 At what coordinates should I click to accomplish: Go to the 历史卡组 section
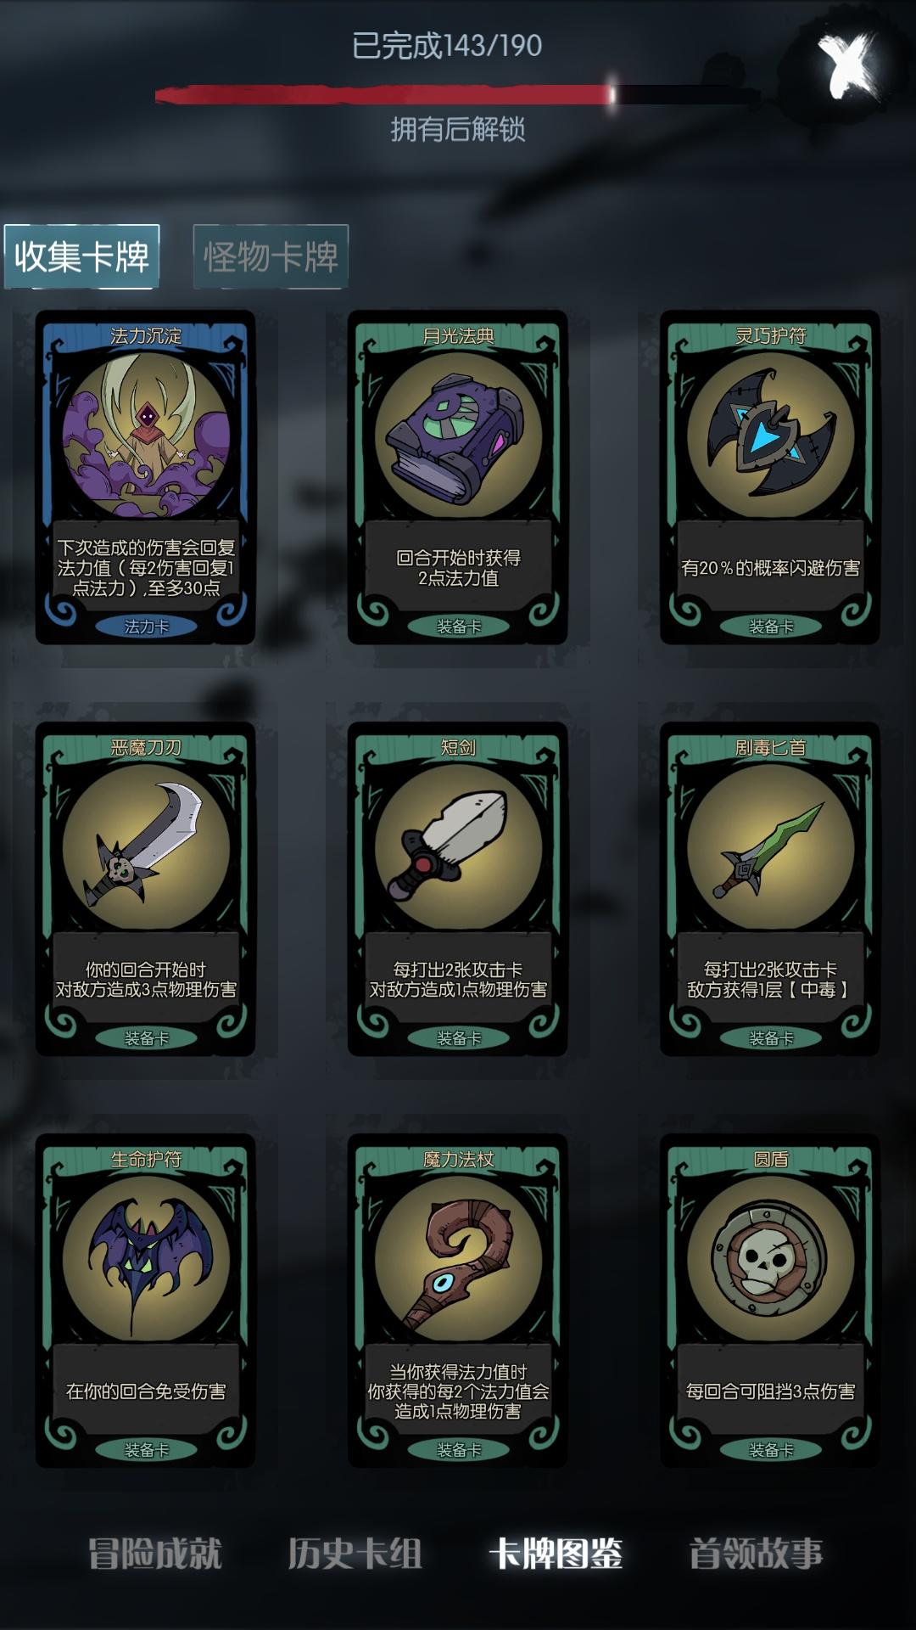tap(355, 1554)
